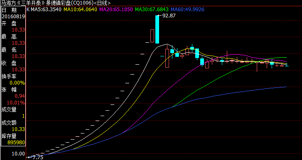The image size is (302, 160).
Task: Click the red hollow candlestick before peak
Action: (152, 36)
